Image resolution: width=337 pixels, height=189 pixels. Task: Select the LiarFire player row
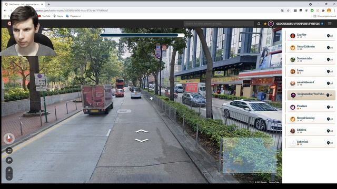[x=311, y=36]
